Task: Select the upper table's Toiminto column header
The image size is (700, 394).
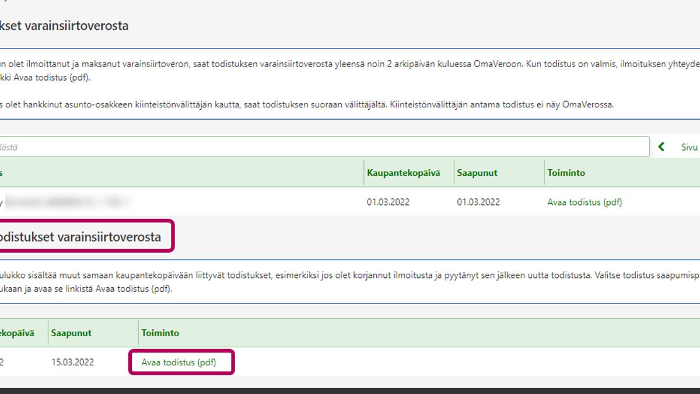Action: 566,173
